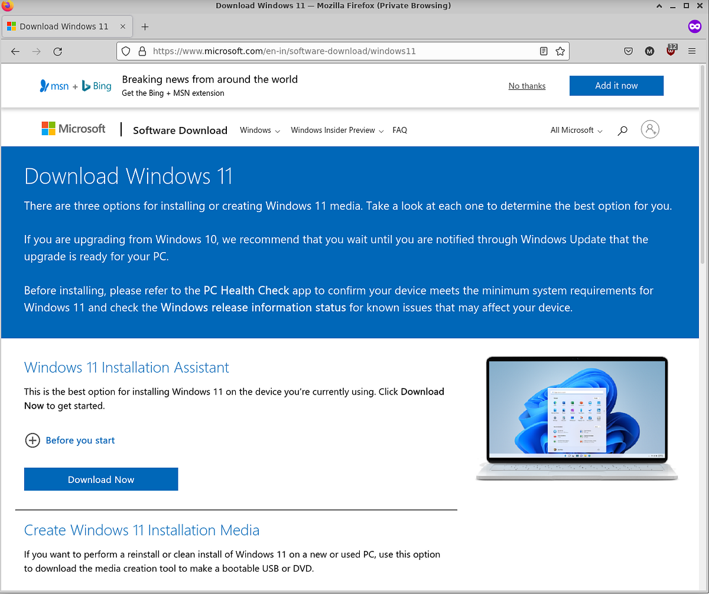Click the private browsing mask icon
Viewport: 709px width, 594px height.
tap(694, 26)
